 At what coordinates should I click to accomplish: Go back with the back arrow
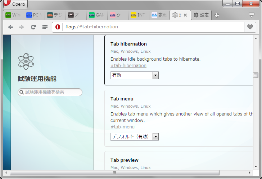(10, 27)
